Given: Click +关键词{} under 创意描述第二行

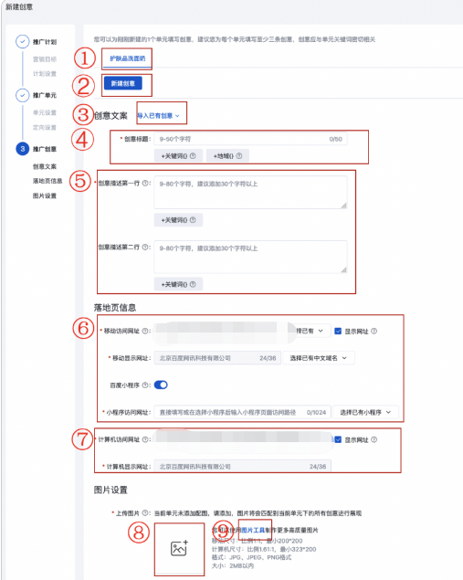Looking at the screenshot, I should tap(178, 284).
